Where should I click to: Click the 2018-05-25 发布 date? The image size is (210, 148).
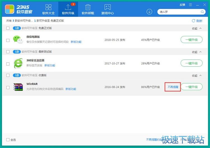115,40
